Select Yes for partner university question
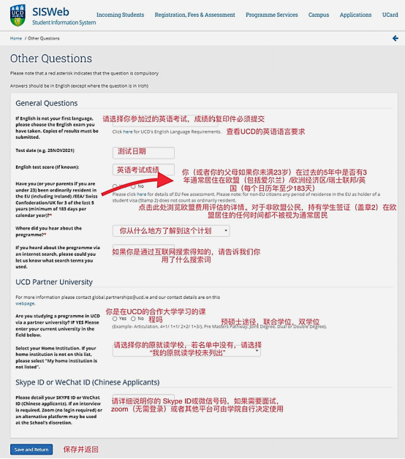The image size is (405, 459). pyautogui.click(x=115, y=319)
